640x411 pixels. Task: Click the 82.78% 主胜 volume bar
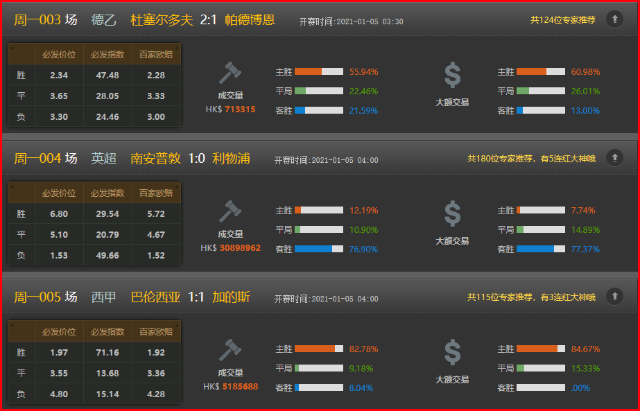pos(319,349)
